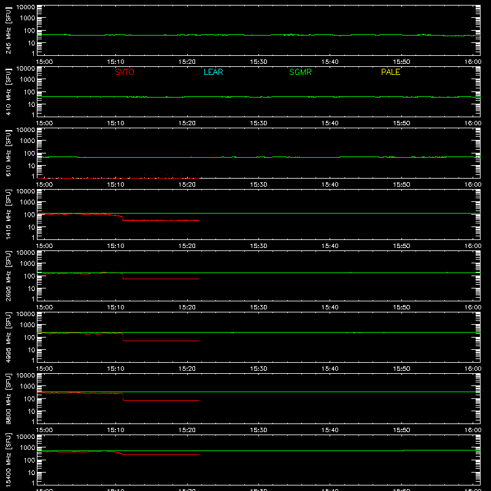The image size is (491, 491).
Task: Click the yellow PALE station label
Action: [390, 72]
